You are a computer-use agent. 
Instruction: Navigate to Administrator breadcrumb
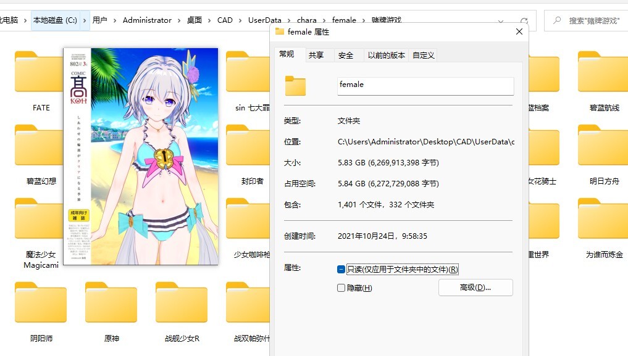point(147,20)
